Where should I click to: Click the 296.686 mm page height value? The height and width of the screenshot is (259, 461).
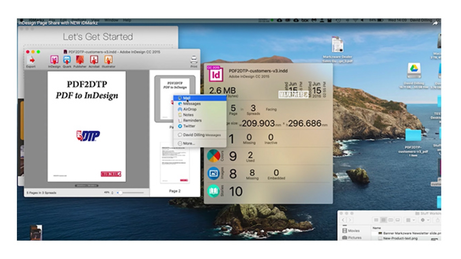click(x=304, y=123)
